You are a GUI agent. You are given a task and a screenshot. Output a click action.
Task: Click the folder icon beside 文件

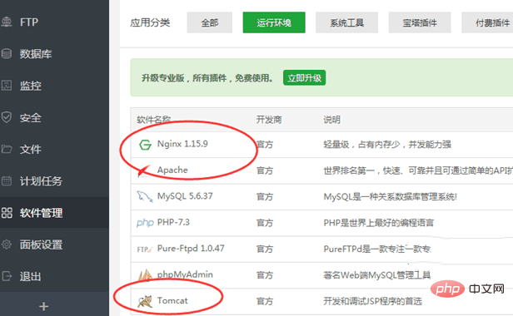7,149
